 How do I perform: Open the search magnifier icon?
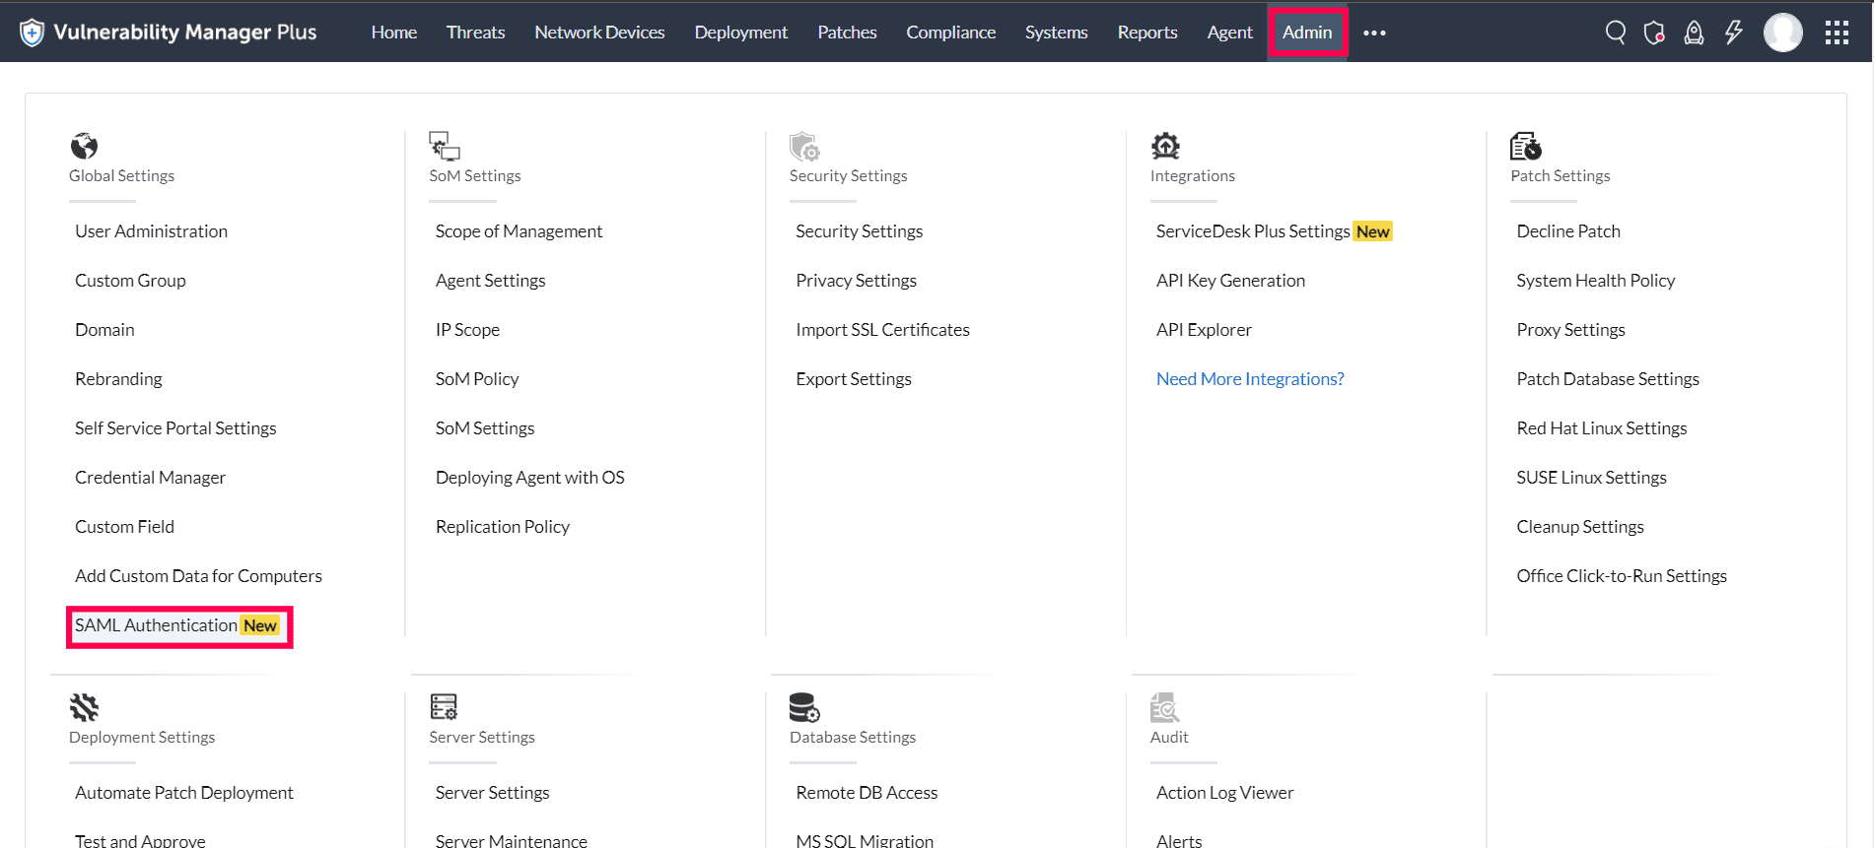point(1615,33)
